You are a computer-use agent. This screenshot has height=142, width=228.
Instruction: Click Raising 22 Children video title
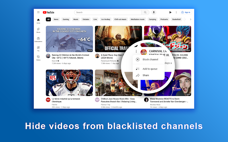click(70, 56)
